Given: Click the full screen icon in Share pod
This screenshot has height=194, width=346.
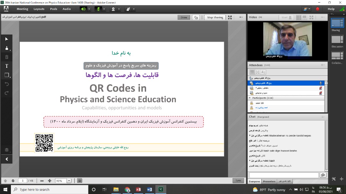Looking at the screenshot, I should coord(230,18).
